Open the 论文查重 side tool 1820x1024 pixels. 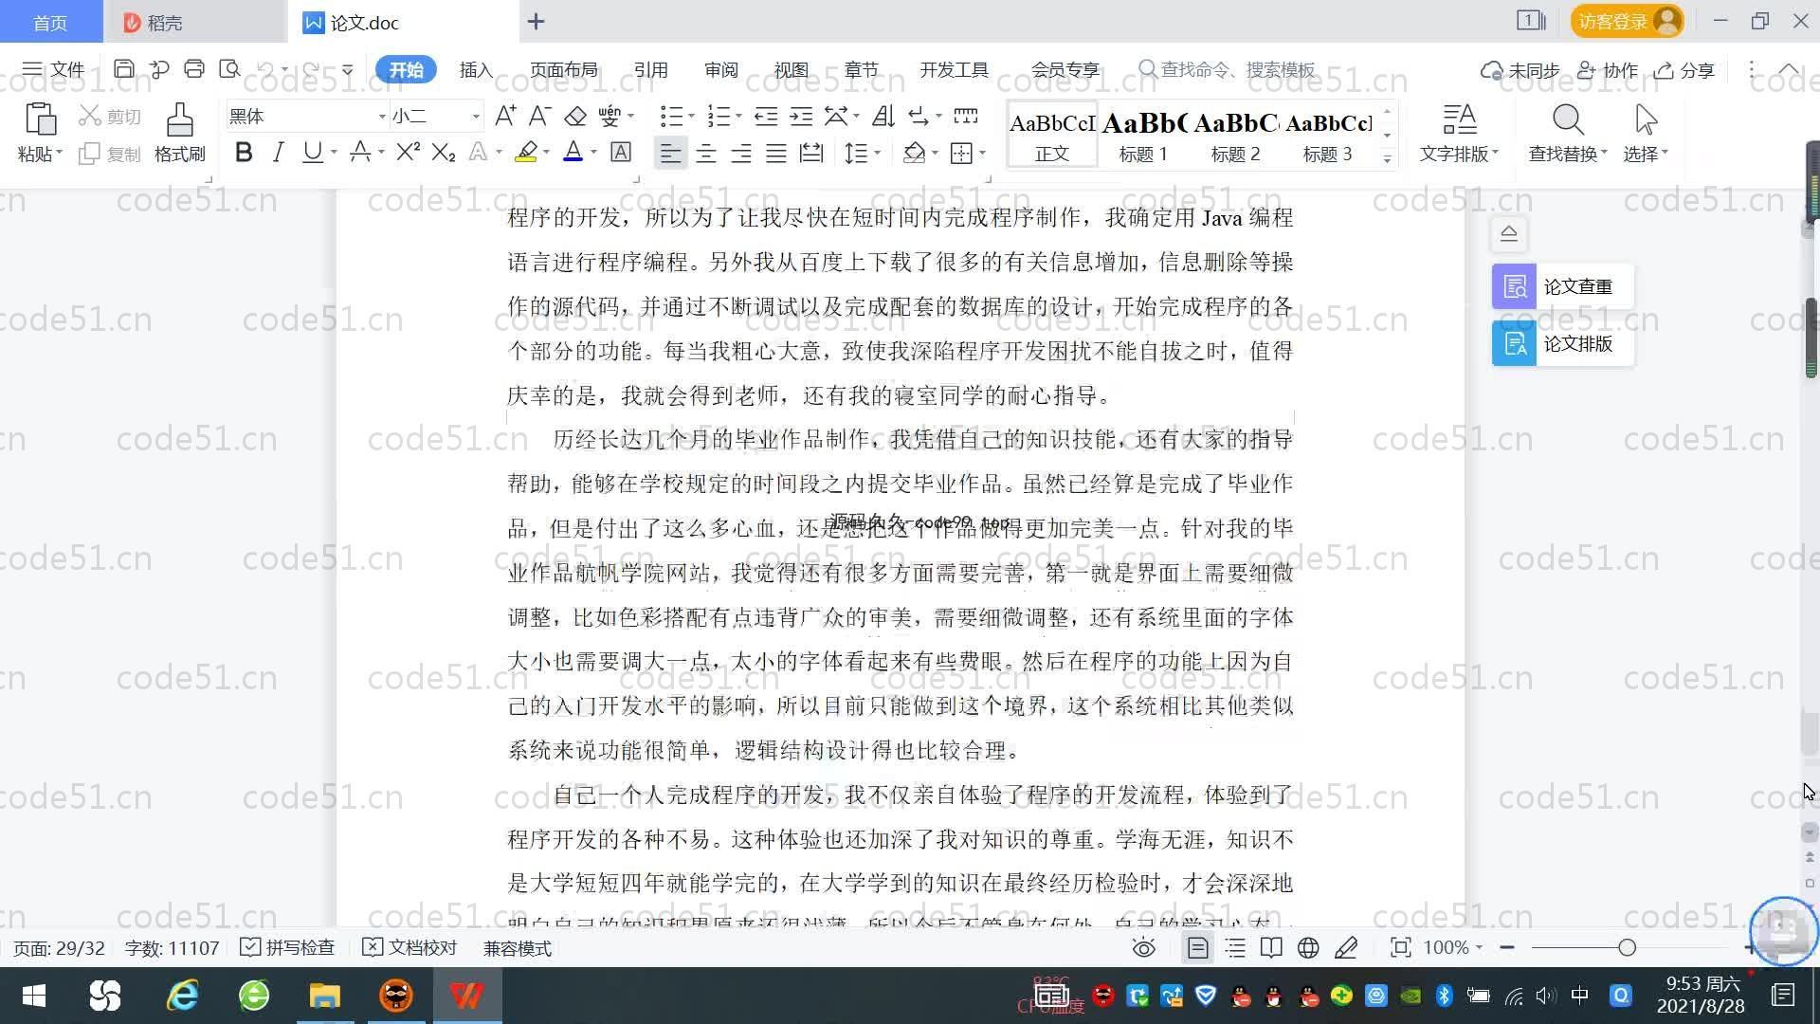coord(1562,286)
